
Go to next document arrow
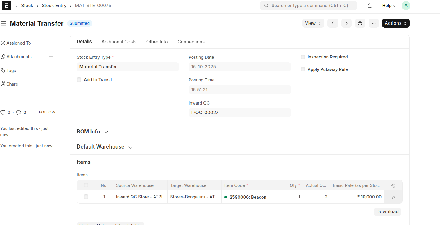[346, 23]
